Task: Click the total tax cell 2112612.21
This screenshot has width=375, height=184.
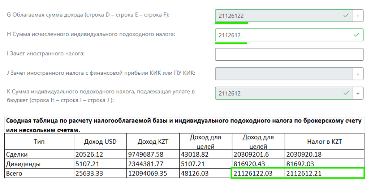Action: point(324,173)
